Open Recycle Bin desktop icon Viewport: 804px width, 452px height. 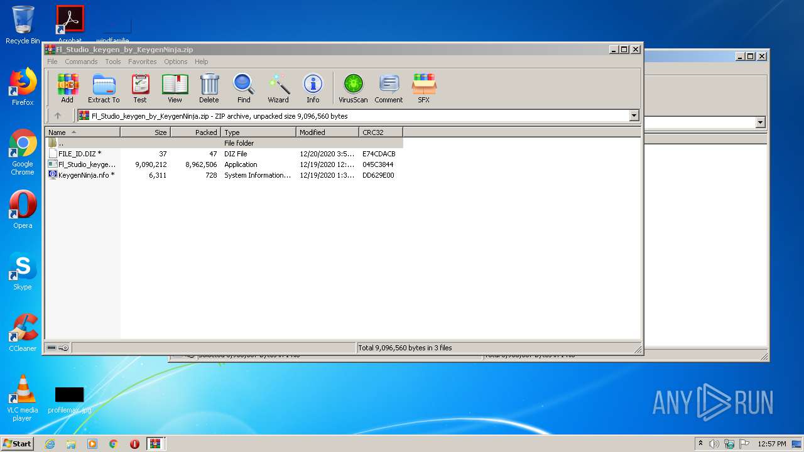tap(23, 25)
